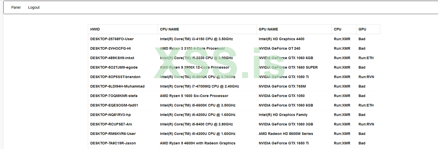Click Run:RVN in the RCUPSE7-Ani row
The image size is (438, 149).
click(x=366, y=124)
